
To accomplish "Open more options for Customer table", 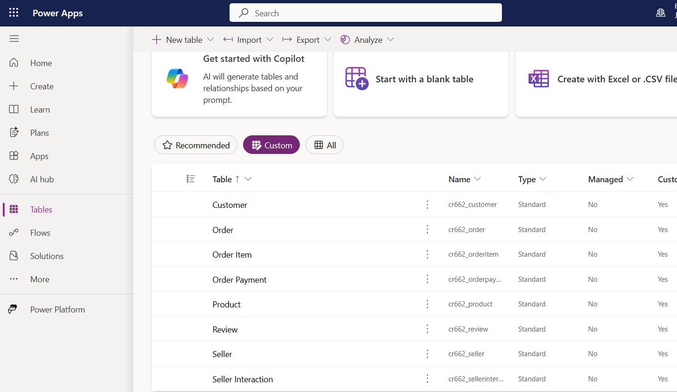I will click(x=427, y=205).
